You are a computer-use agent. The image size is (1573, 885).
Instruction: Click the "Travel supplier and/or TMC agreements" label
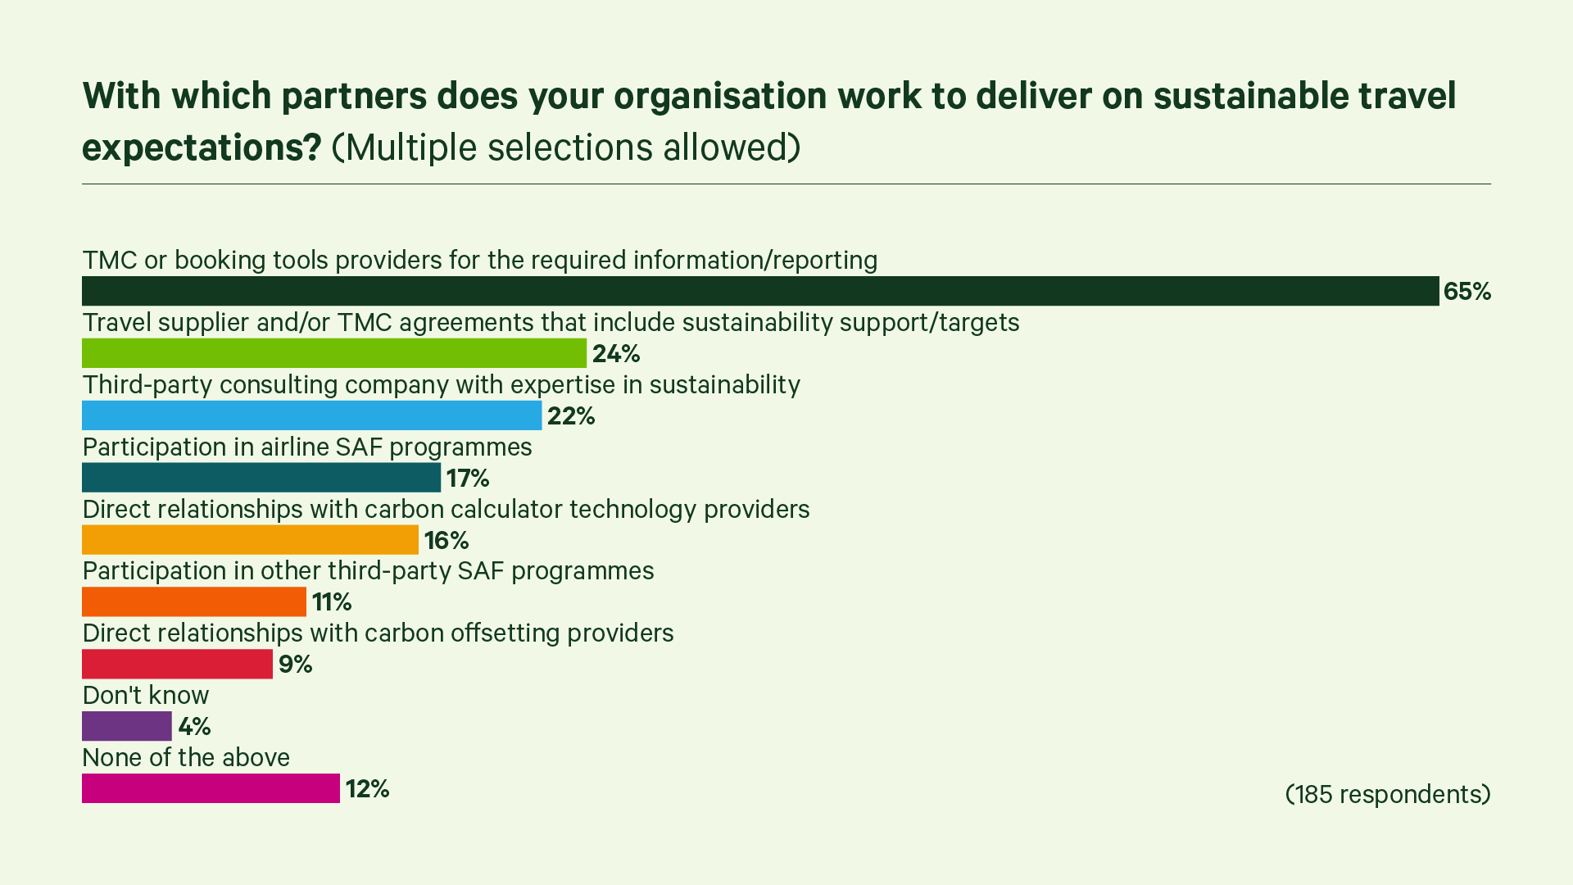coord(551,322)
